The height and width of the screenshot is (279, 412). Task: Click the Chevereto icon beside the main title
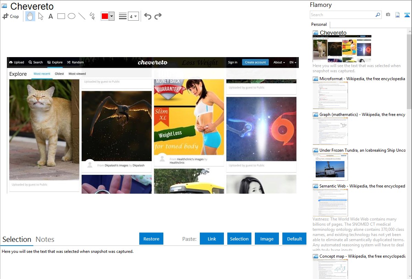click(x=4, y=6)
